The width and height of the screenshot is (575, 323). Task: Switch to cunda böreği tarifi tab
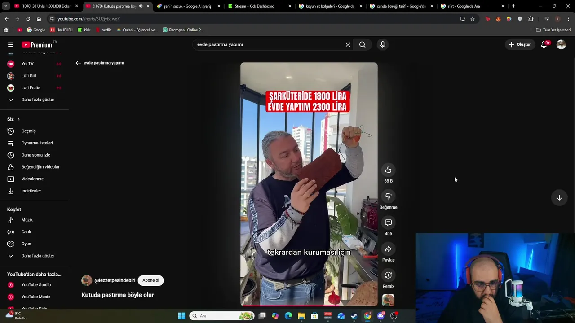(401, 6)
